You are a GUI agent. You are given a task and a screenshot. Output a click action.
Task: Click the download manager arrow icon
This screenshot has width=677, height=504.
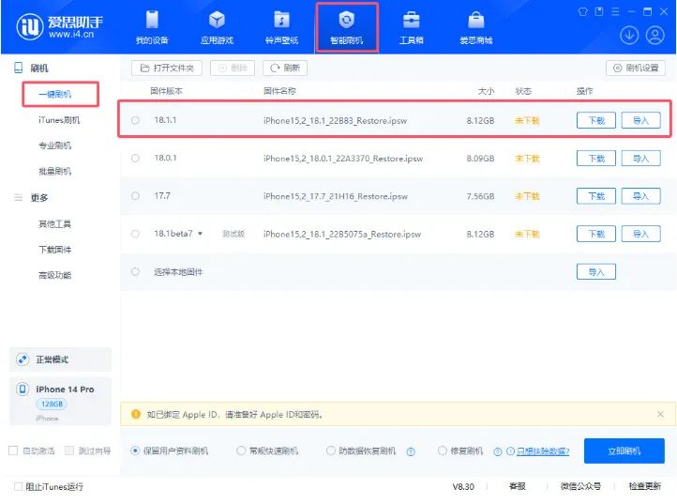[x=629, y=36]
